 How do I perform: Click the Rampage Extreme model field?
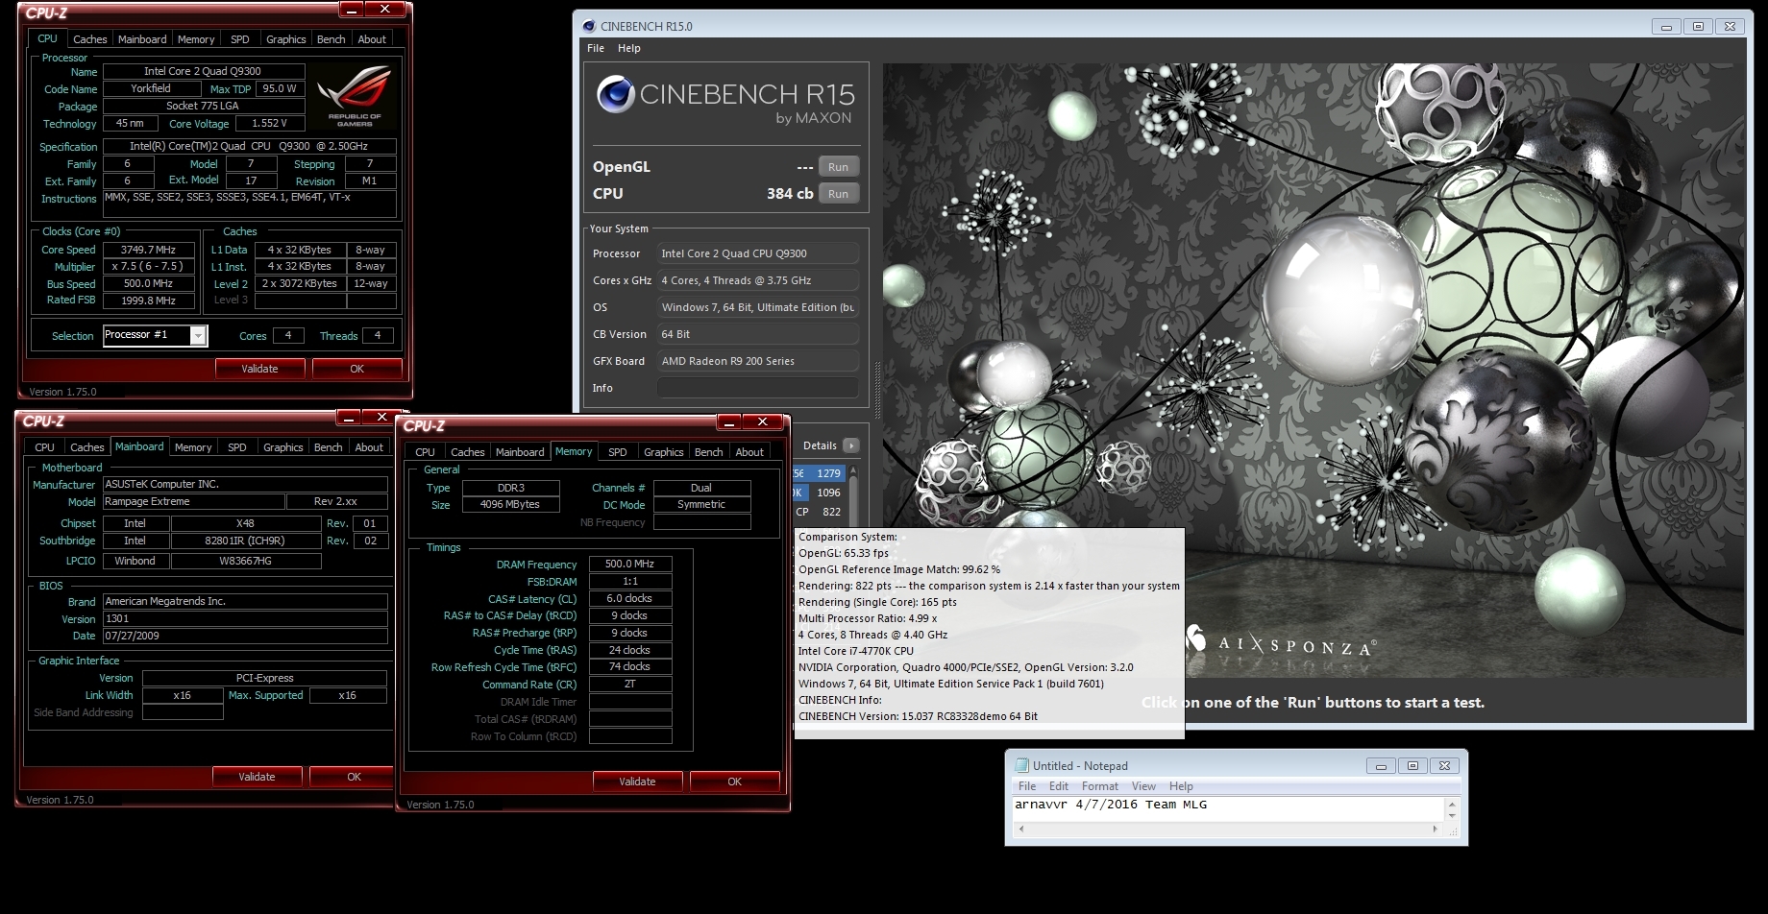point(194,501)
